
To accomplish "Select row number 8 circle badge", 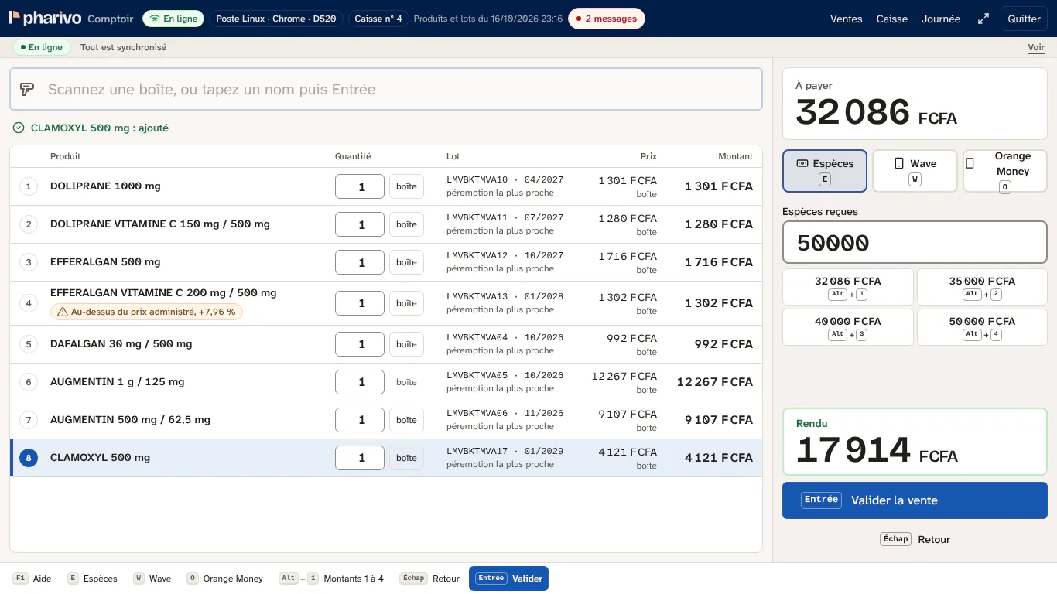I will click(29, 458).
